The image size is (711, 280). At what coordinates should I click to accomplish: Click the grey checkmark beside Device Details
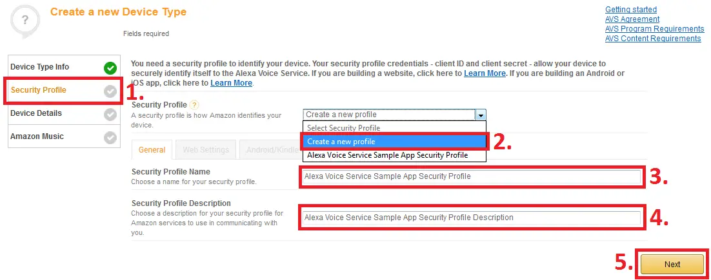coord(110,115)
